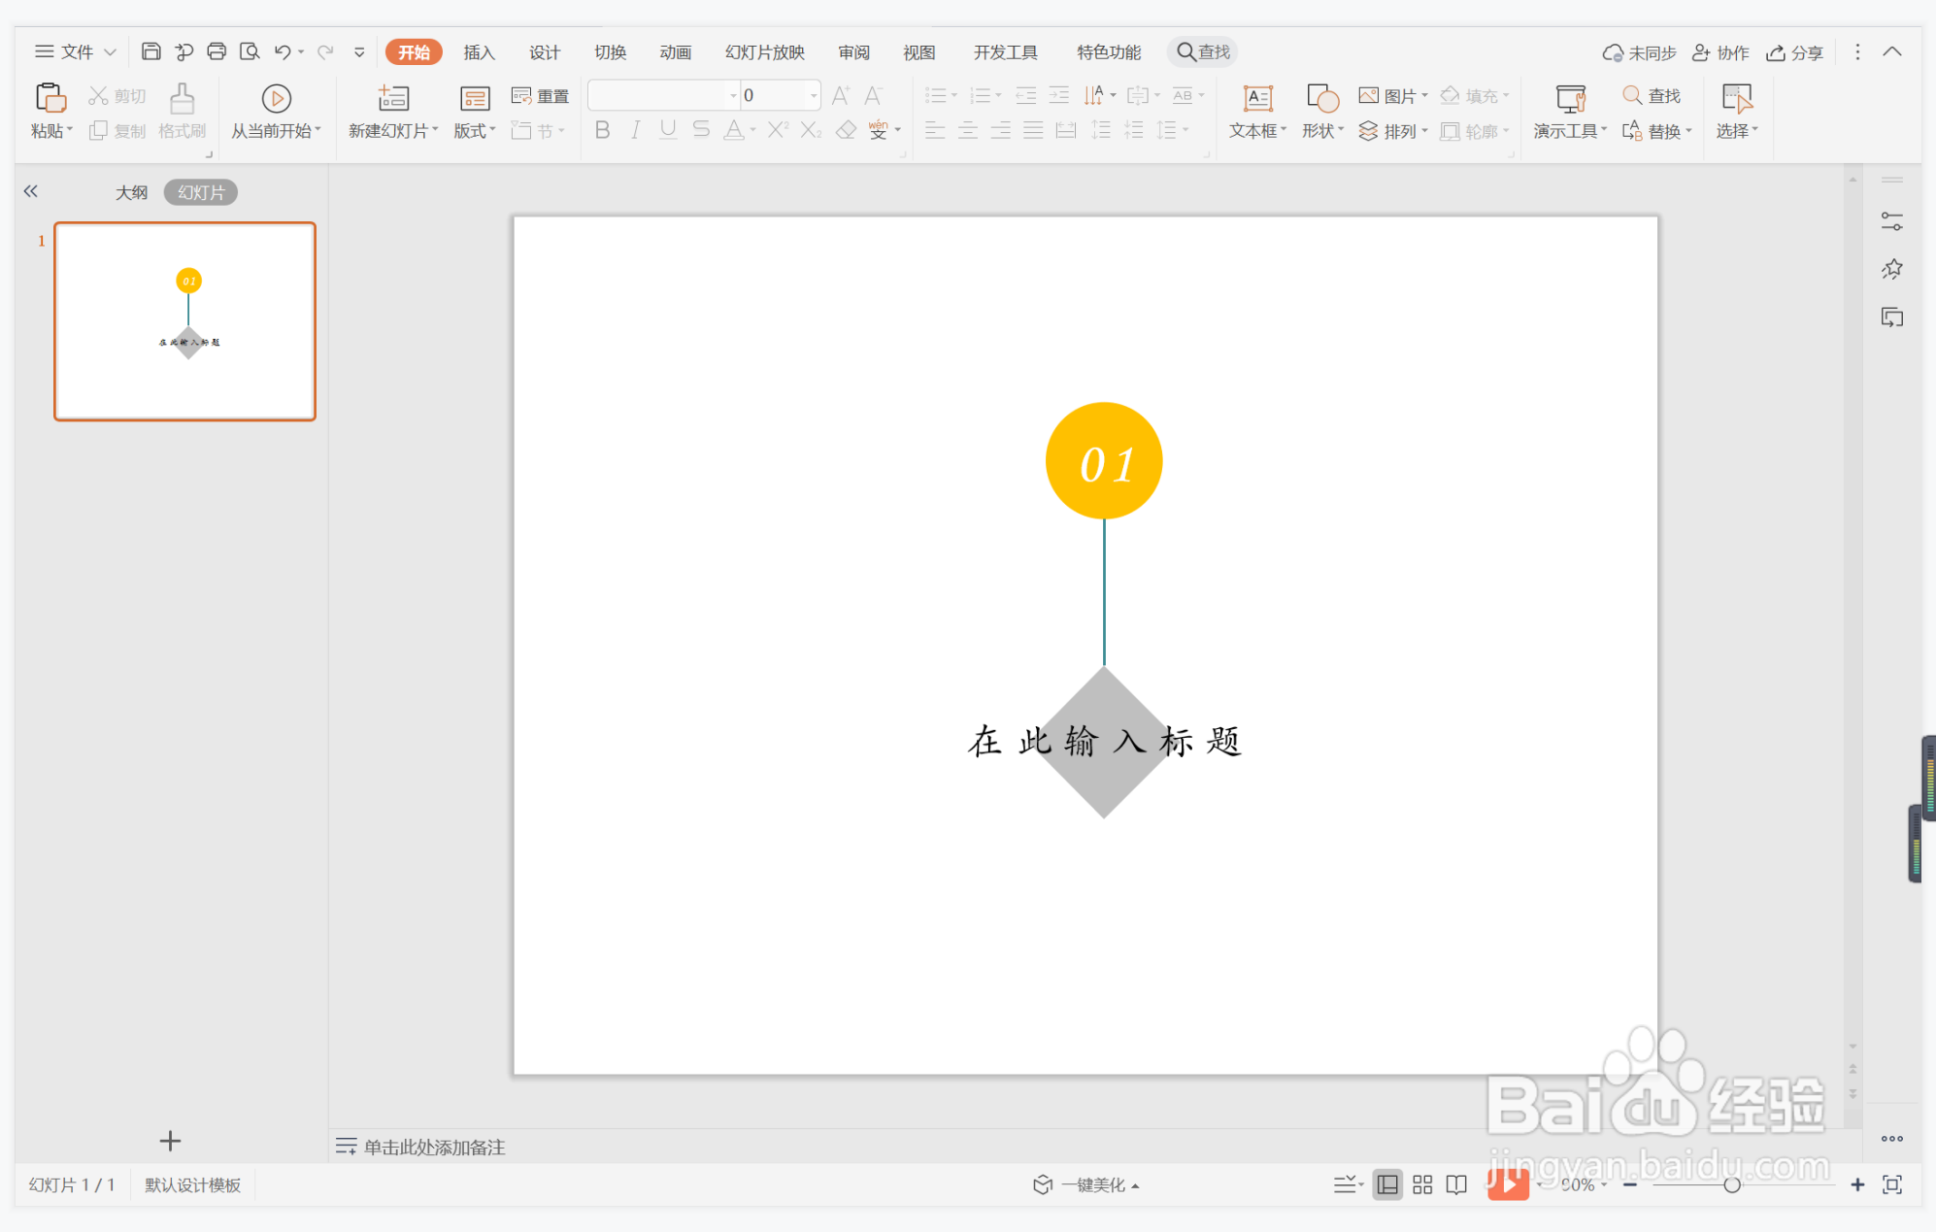The image size is (1936, 1232).
Task: Click Replace (替换) in the ribbon
Action: [x=1656, y=131]
